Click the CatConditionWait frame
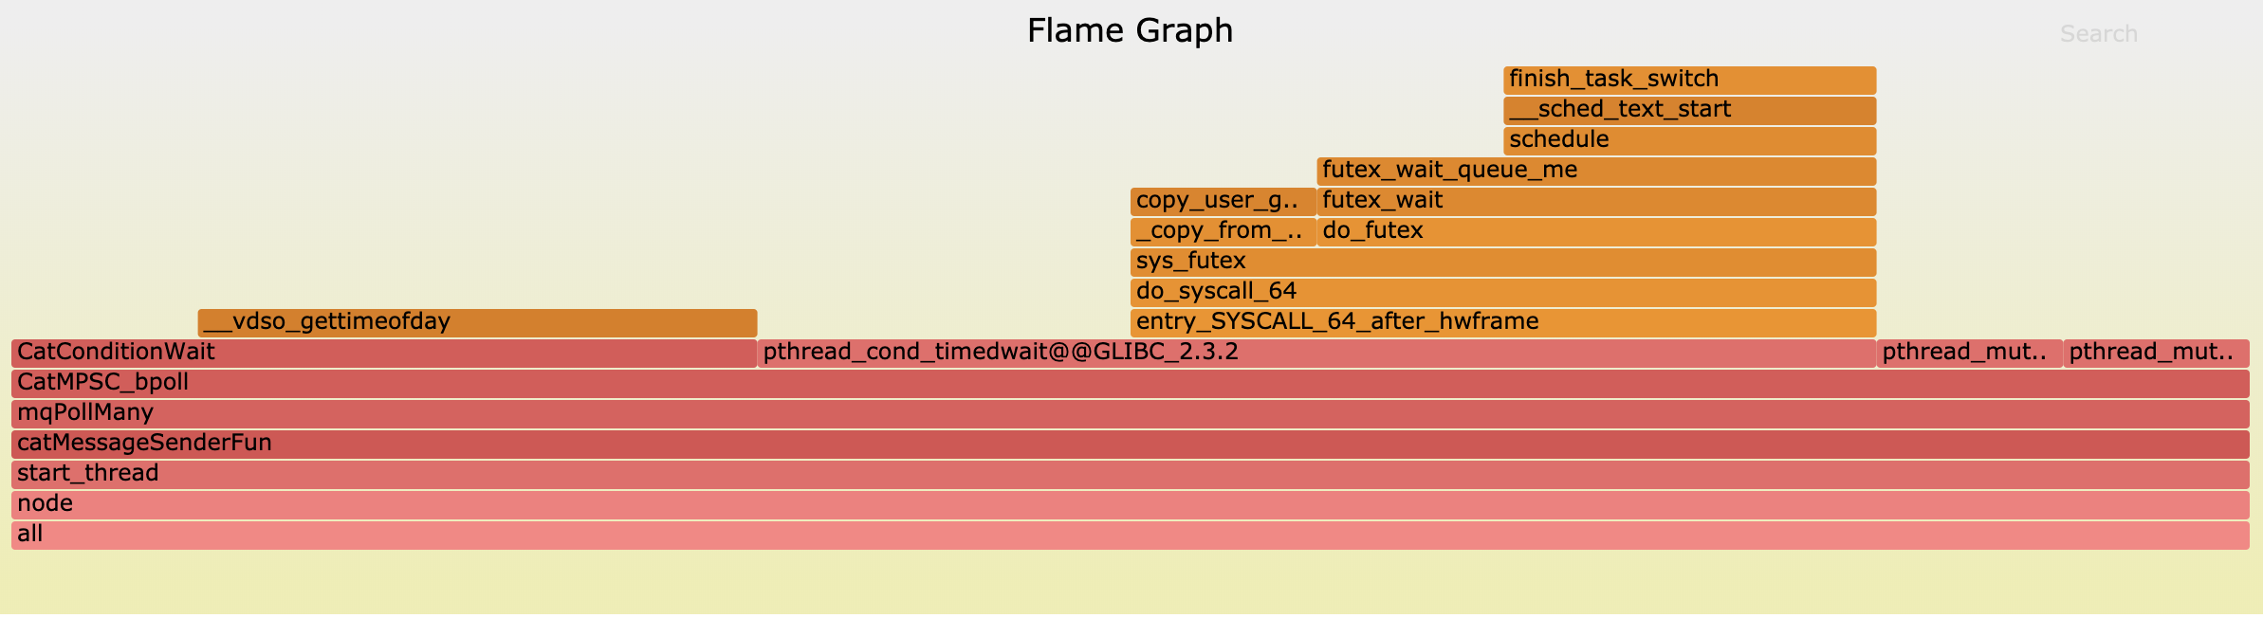Image resolution: width=2263 pixels, height=618 pixels. pyautogui.click(x=384, y=353)
